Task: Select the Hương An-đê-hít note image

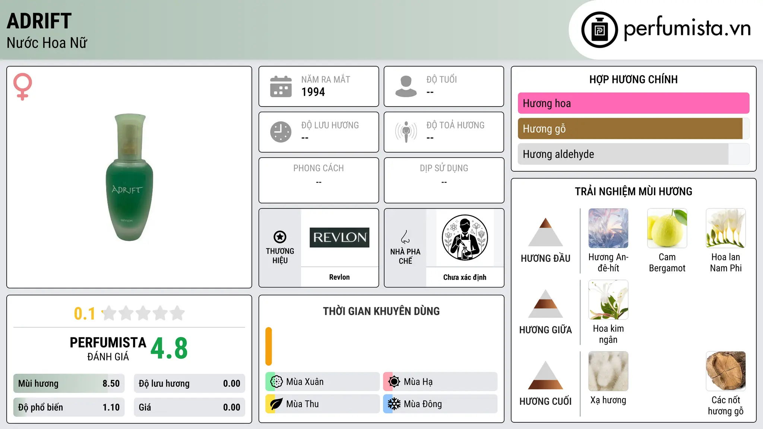Action: tap(608, 228)
